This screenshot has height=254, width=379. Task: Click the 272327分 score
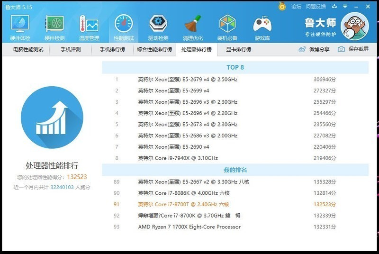pyautogui.click(x=325, y=91)
